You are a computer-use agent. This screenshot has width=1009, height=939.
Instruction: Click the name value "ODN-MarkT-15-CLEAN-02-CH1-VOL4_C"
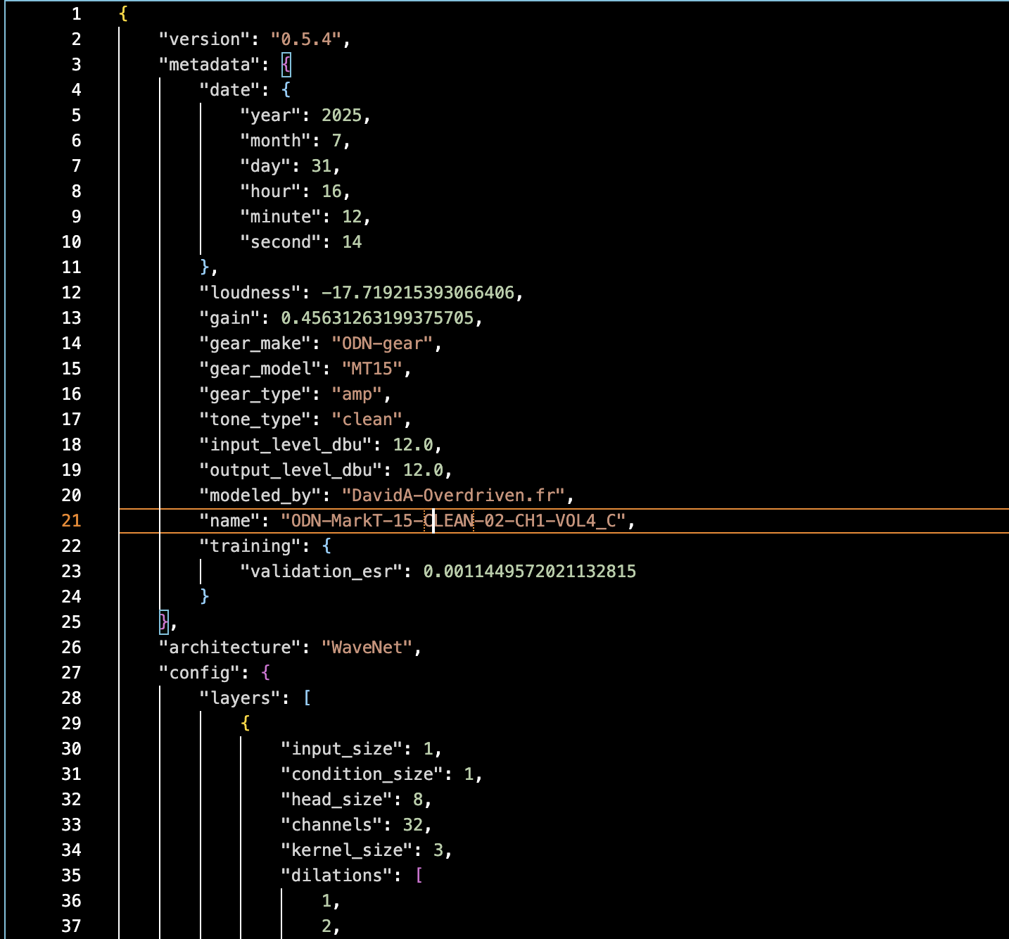click(x=454, y=521)
